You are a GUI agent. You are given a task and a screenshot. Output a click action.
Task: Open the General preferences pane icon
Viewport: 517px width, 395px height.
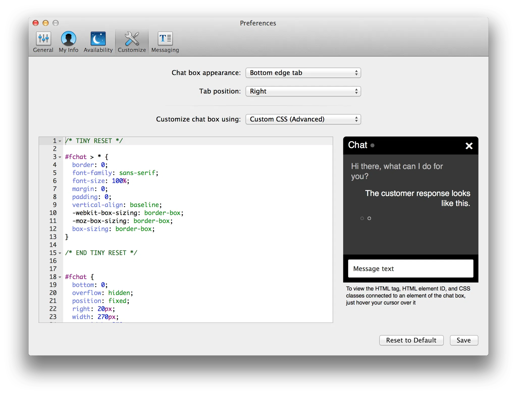(x=43, y=39)
